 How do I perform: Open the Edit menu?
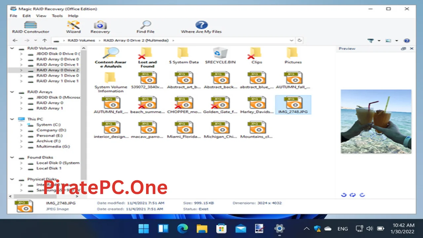click(26, 16)
